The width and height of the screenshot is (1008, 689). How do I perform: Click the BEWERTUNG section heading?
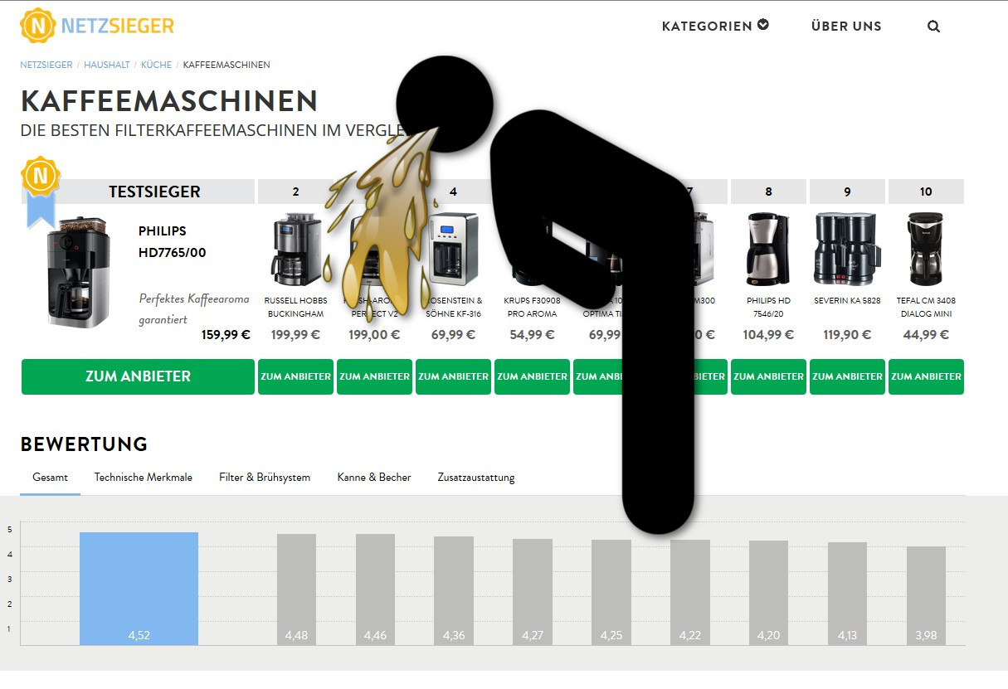84,444
